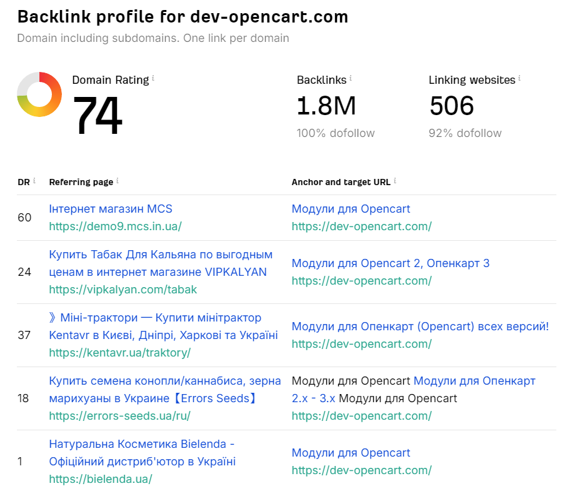
Task: Click the Linking websites count 506
Action: (x=451, y=106)
